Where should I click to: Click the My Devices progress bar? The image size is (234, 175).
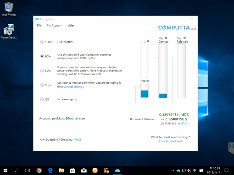point(163,71)
